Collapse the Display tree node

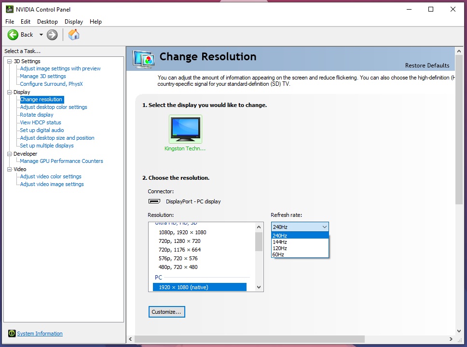10,92
